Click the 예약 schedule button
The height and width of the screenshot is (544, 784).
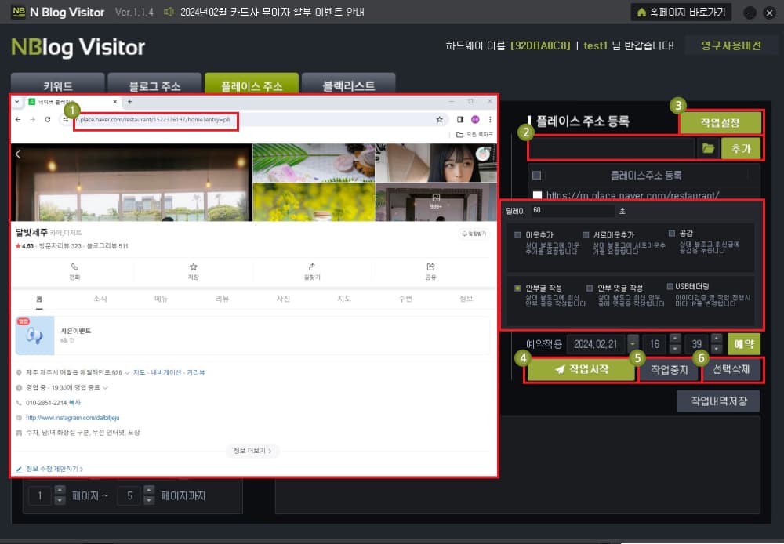click(743, 344)
